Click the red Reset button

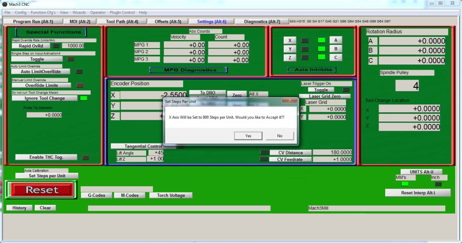click(x=42, y=190)
